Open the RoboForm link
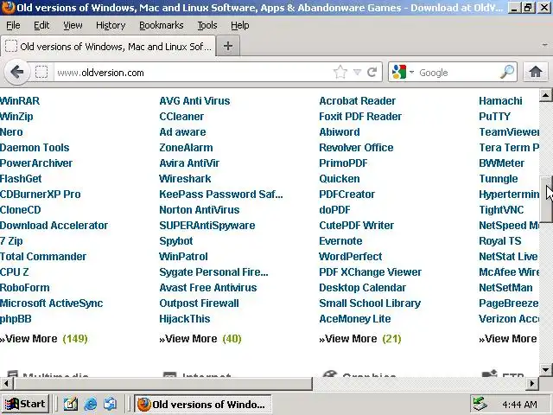 click(25, 288)
